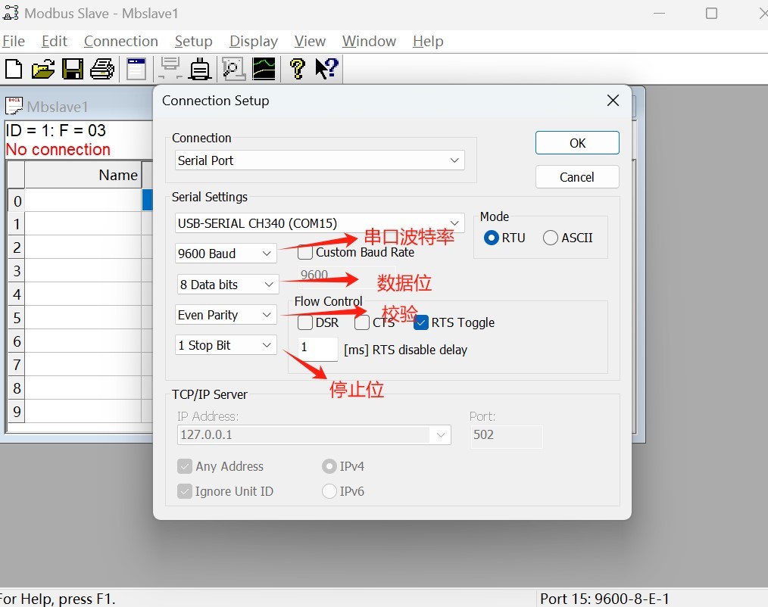The height and width of the screenshot is (607, 768).
Task: Open the slave definition setup icon
Action: tap(137, 69)
